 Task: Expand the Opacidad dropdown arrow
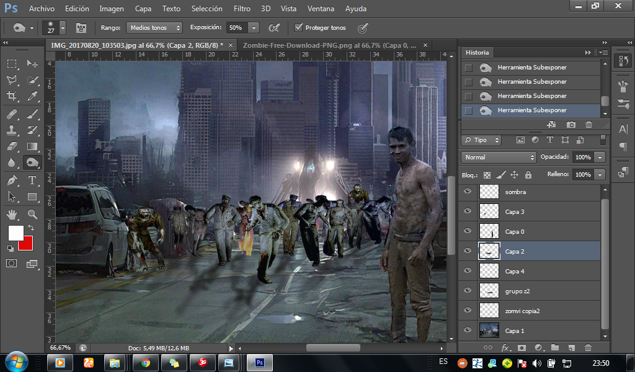600,157
